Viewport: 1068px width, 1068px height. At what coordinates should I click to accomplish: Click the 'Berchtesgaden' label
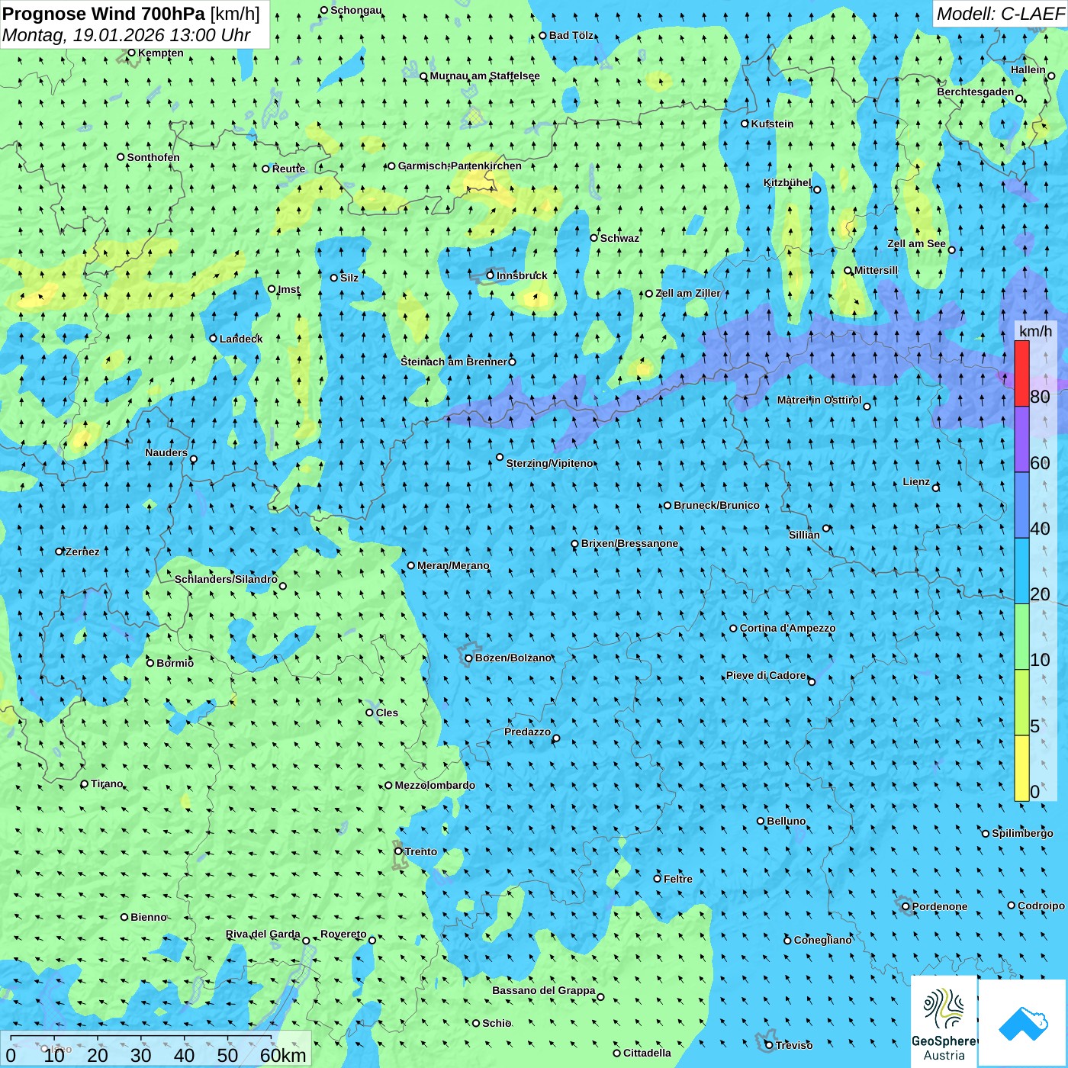(x=976, y=92)
